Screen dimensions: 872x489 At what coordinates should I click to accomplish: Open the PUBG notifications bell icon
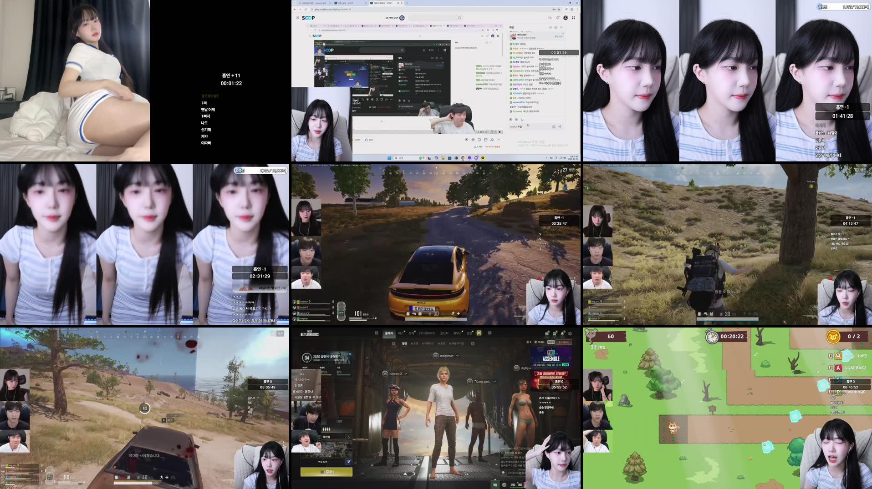tap(562, 333)
